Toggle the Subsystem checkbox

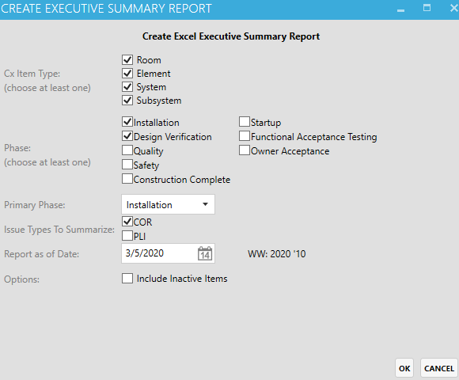pos(127,100)
